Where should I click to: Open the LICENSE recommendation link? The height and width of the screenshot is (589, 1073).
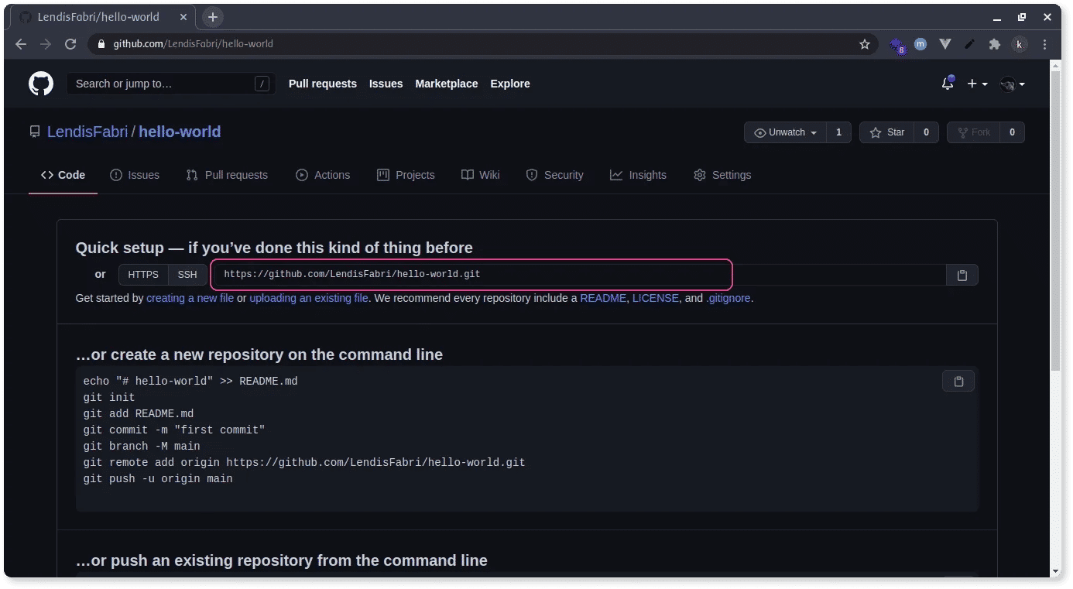pos(656,298)
